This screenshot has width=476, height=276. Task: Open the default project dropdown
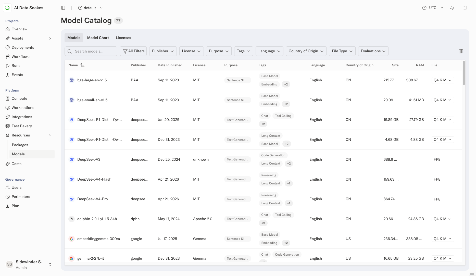[x=91, y=8]
